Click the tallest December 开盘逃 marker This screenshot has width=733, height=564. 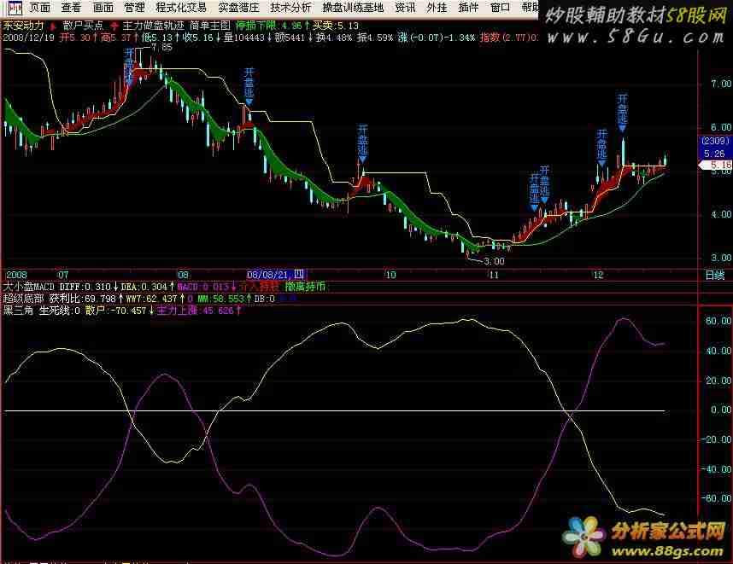click(x=622, y=113)
